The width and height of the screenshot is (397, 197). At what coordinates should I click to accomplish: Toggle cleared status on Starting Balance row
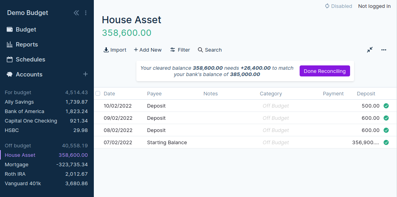[x=386, y=143]
